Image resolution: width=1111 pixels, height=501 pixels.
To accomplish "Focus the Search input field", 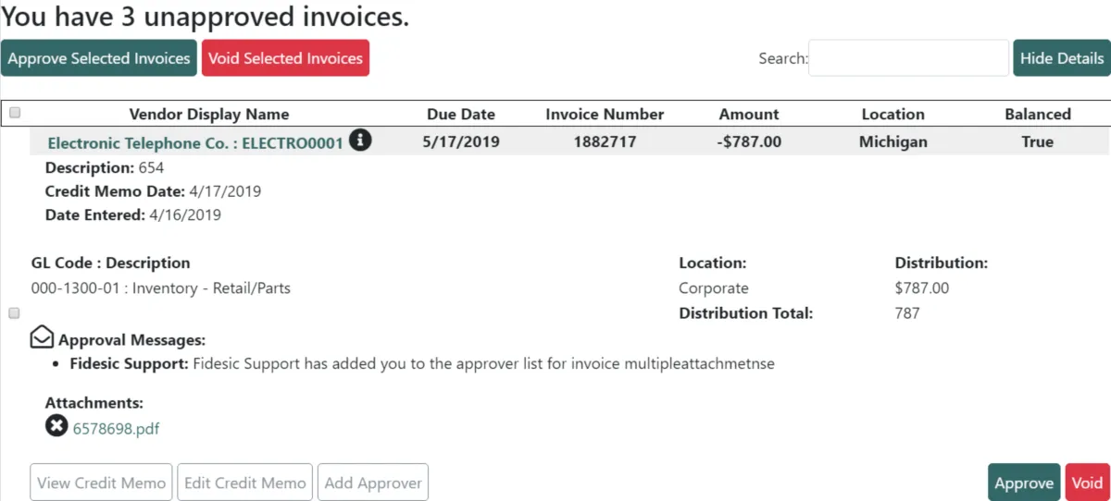I will coord(908,58).
